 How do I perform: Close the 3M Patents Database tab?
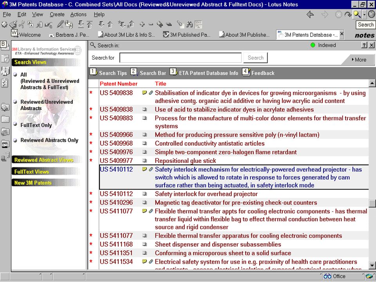click(x=342, y=34)
